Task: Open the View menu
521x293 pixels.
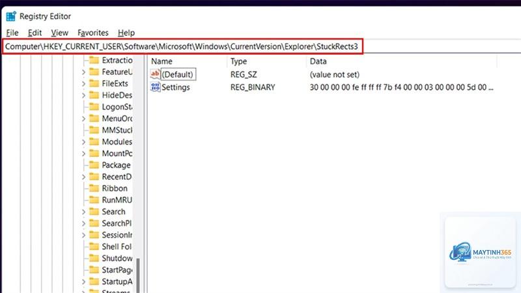Action: (x=59, y=33)
